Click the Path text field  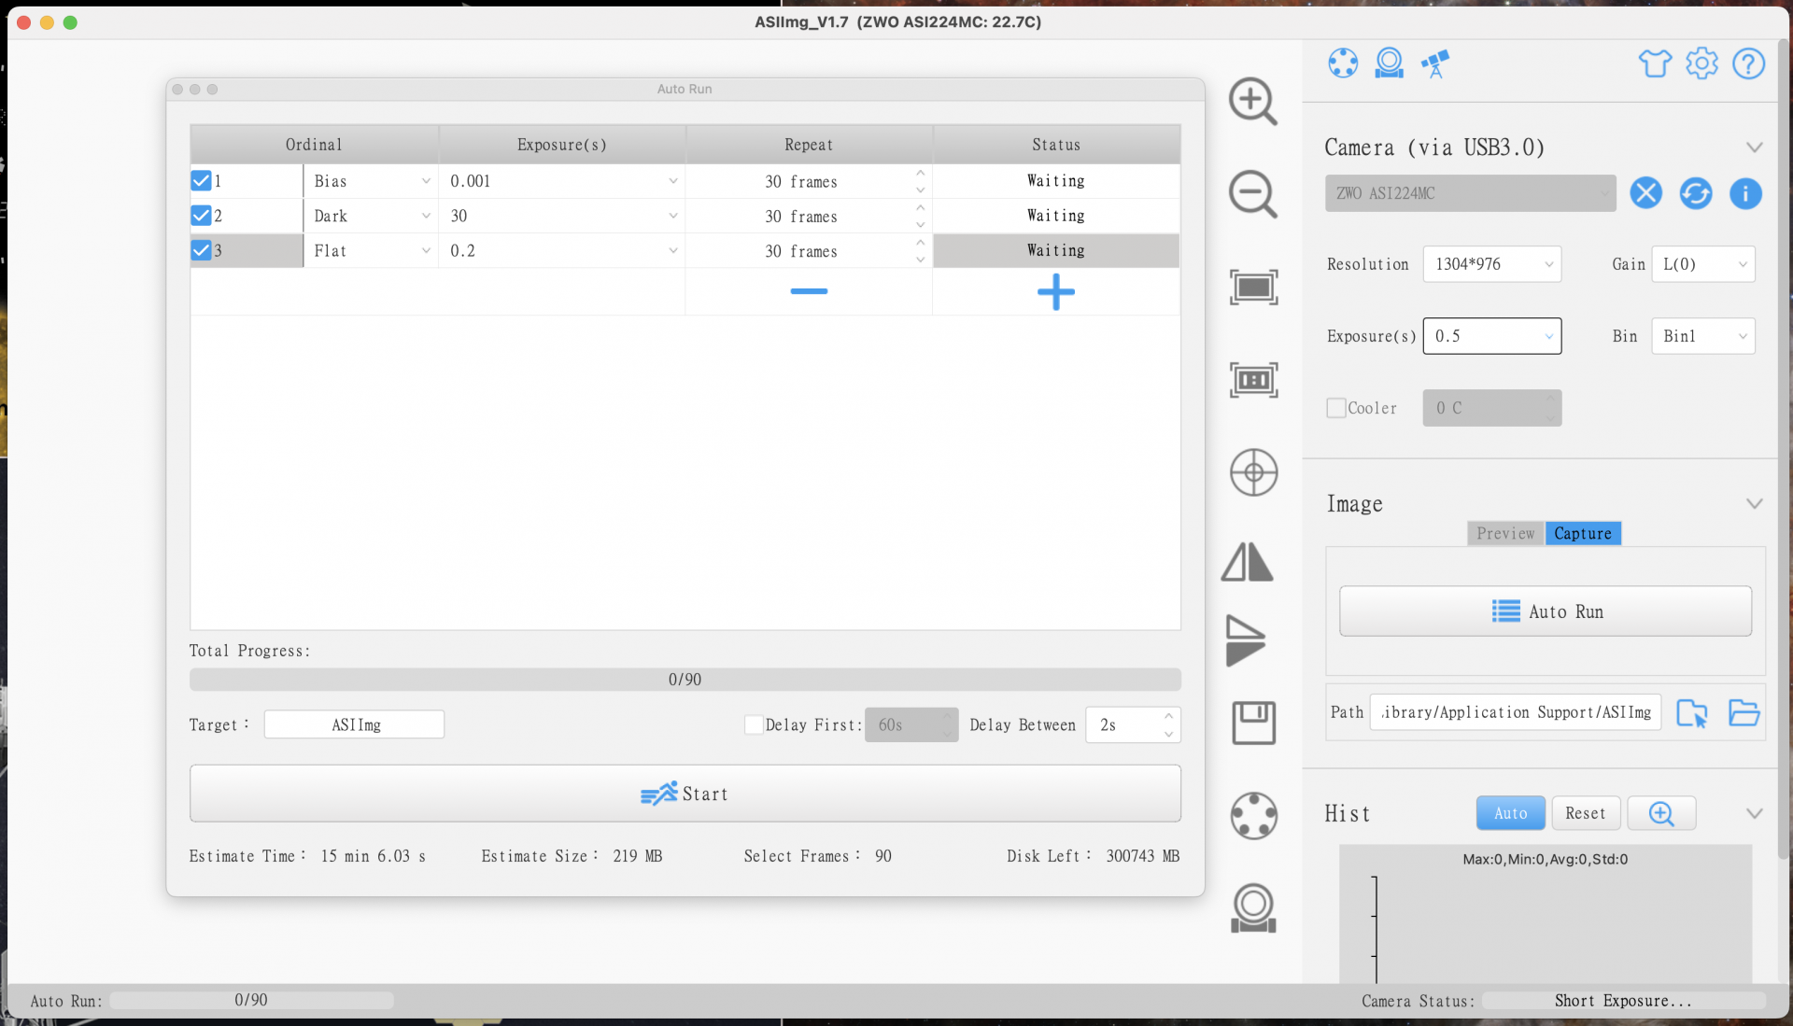1516,712
